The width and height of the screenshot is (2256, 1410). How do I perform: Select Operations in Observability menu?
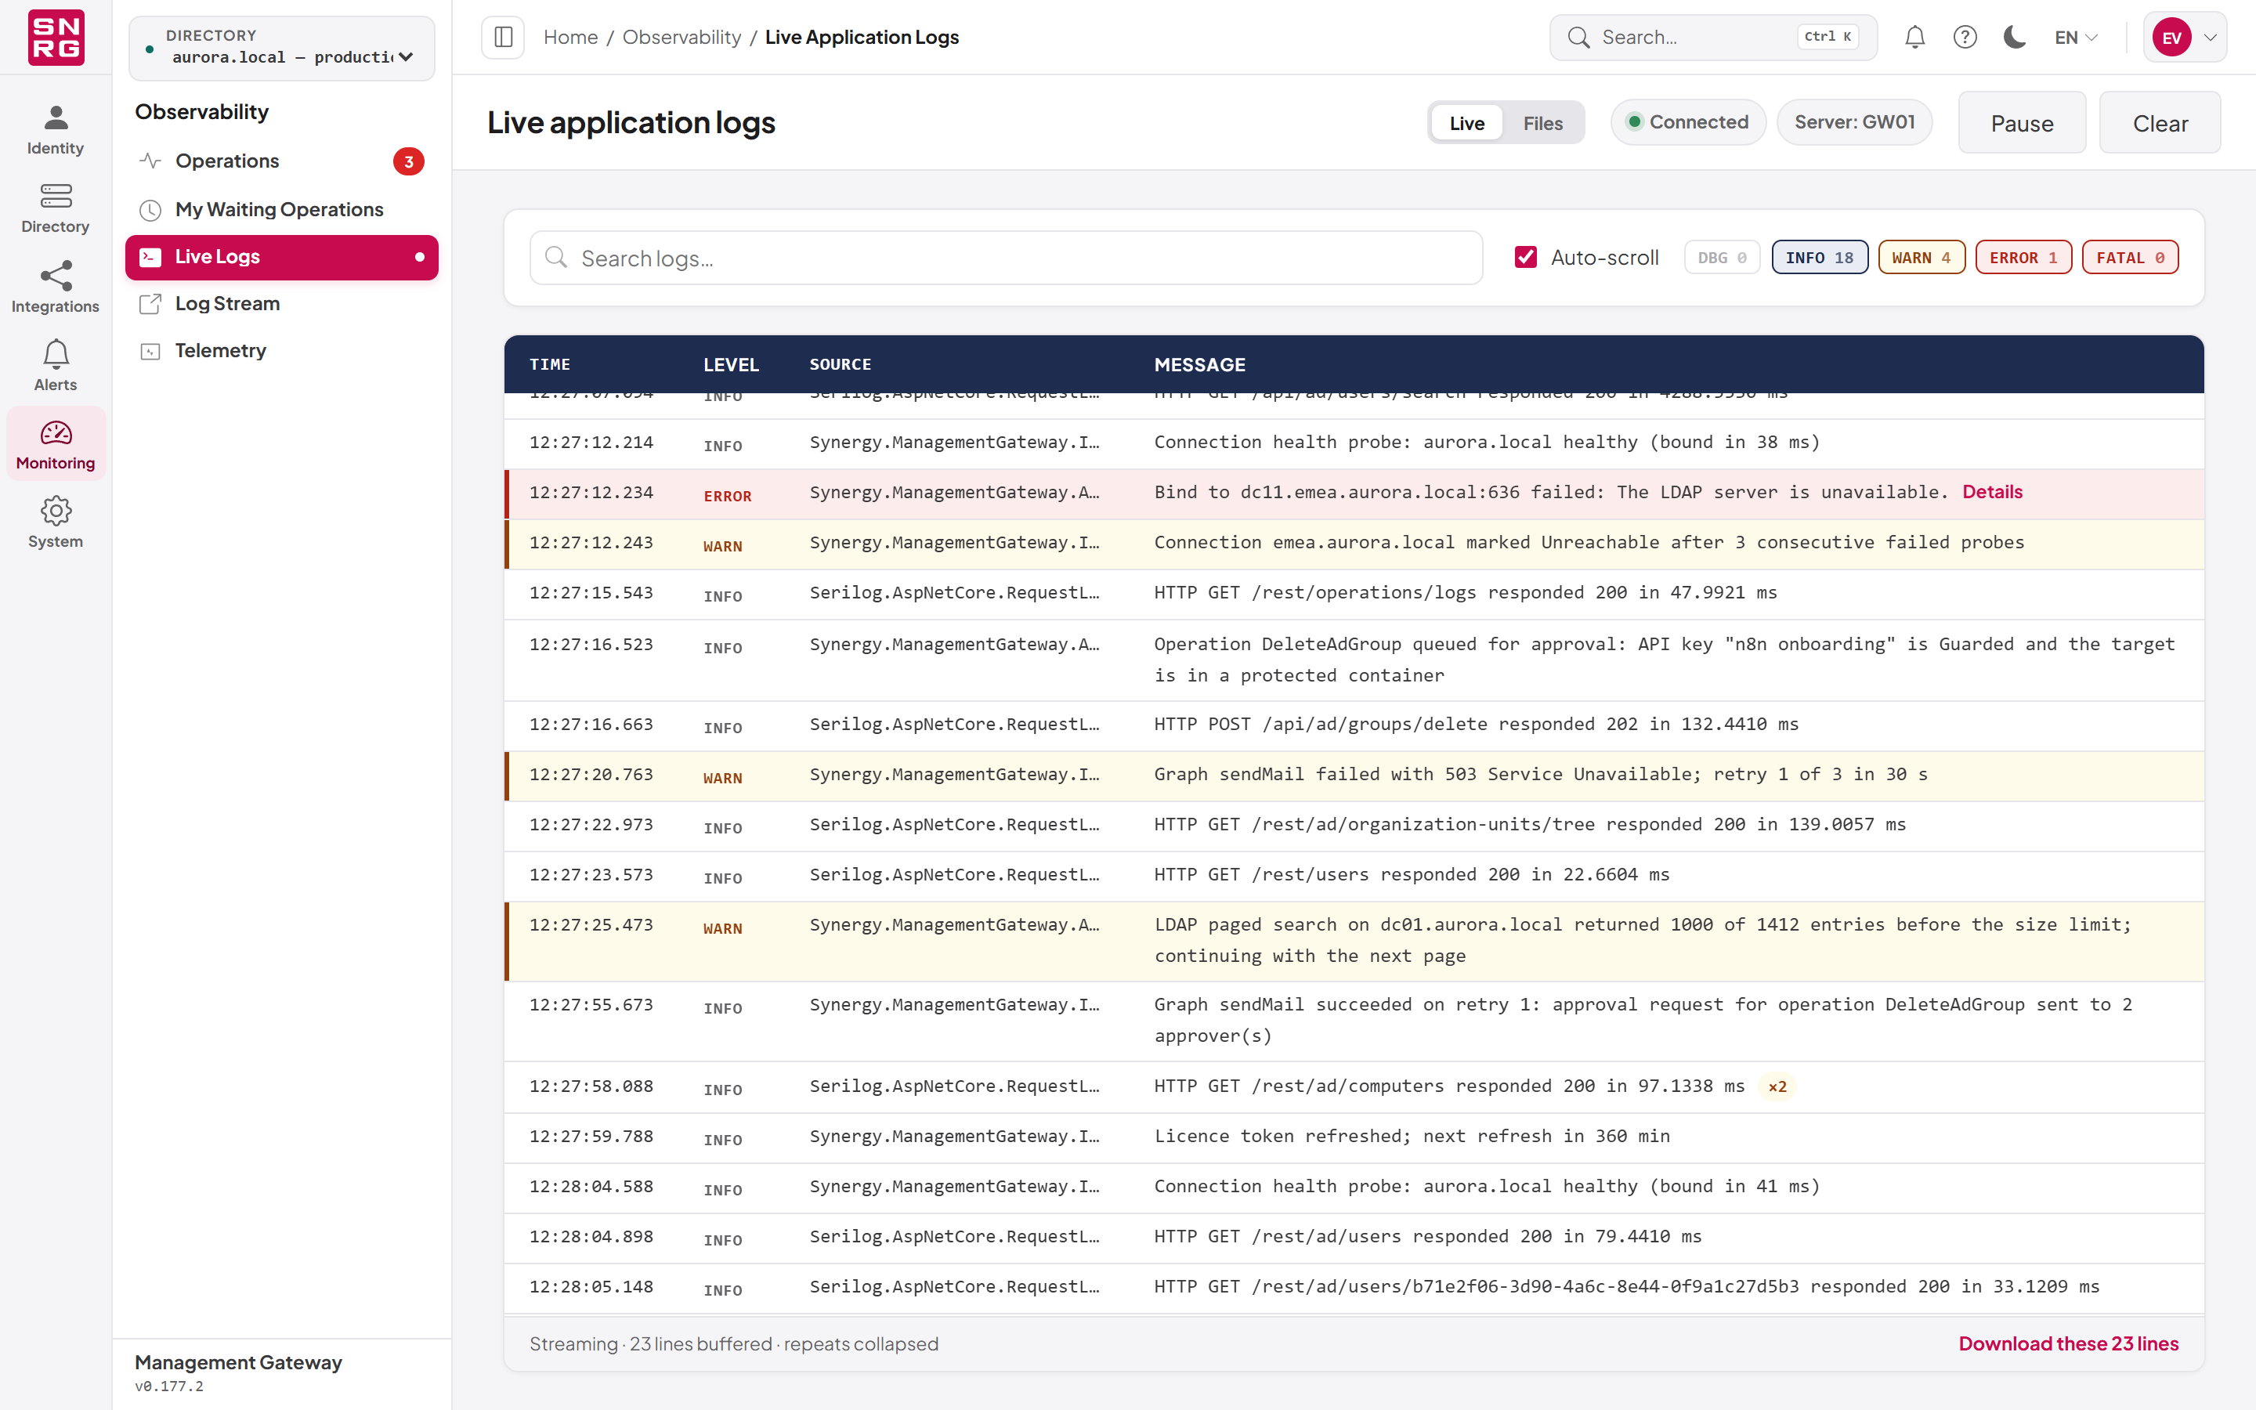(x=281, y=161)
